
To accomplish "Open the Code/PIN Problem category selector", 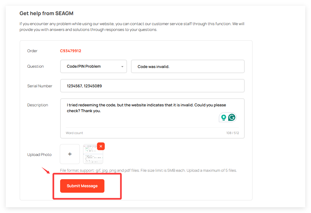I will (x=91, y=66).
